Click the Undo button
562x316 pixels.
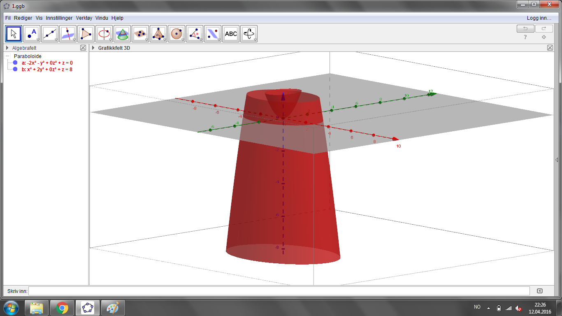pos(525,28)
